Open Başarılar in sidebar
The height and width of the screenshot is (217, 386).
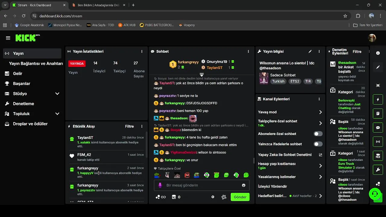pos(21,83)
